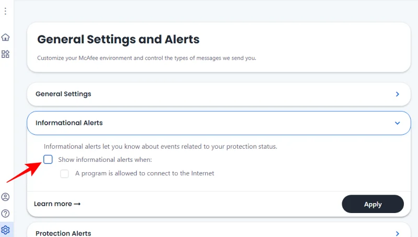Expand Protection Alerts using its chevron

click(397, 233)
